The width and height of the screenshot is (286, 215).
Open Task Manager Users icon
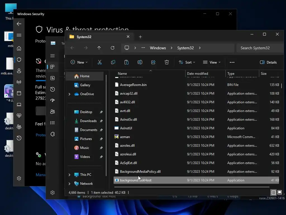tap(53, 112)
